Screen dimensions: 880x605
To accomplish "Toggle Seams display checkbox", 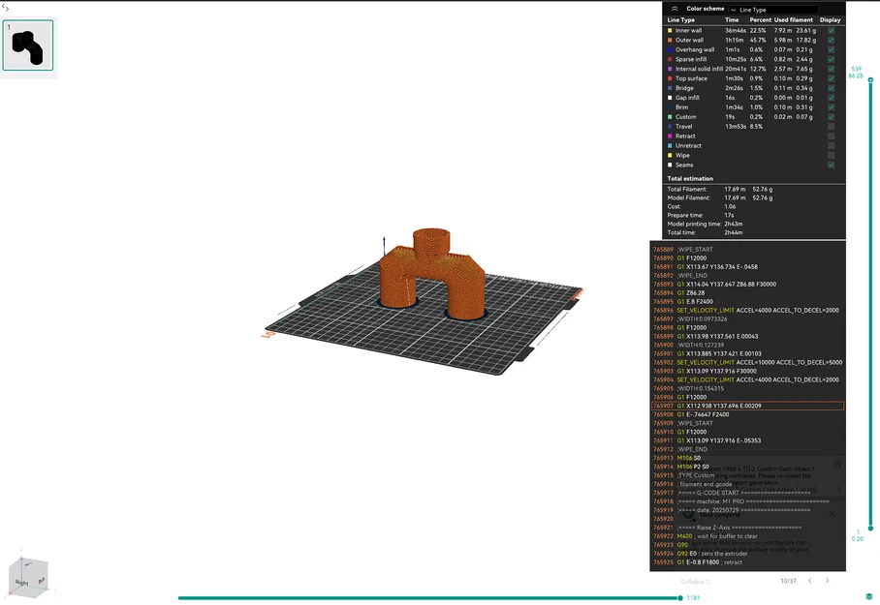I will pos(832,165).
